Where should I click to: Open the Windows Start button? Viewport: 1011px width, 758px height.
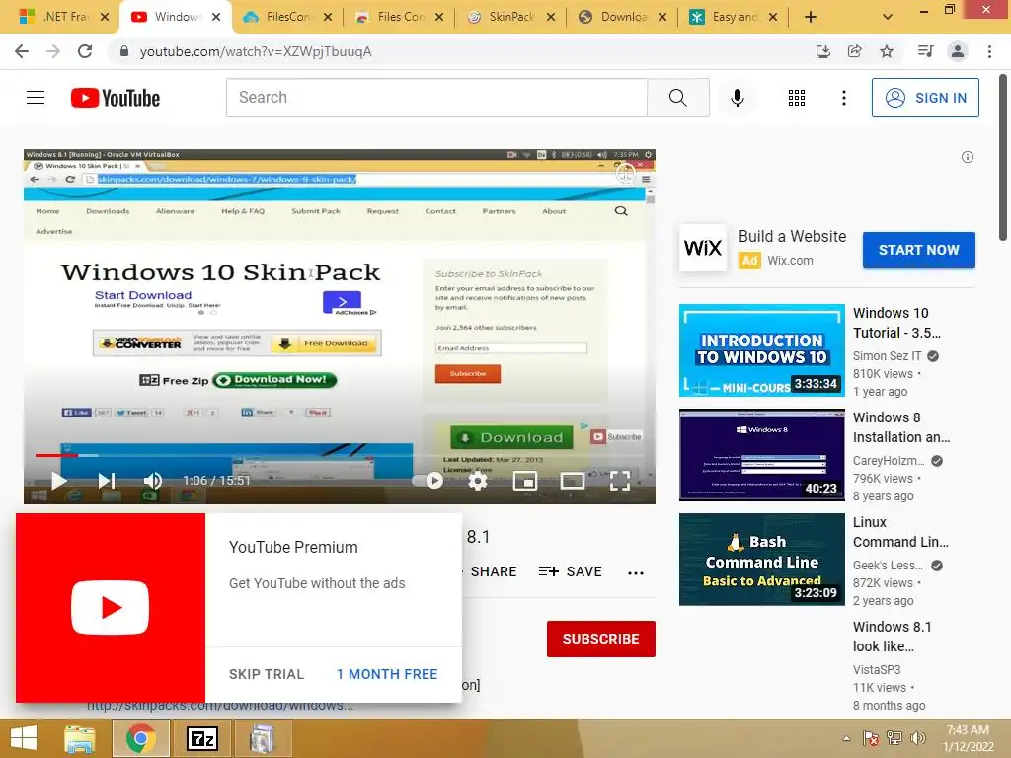coord(24,738)
